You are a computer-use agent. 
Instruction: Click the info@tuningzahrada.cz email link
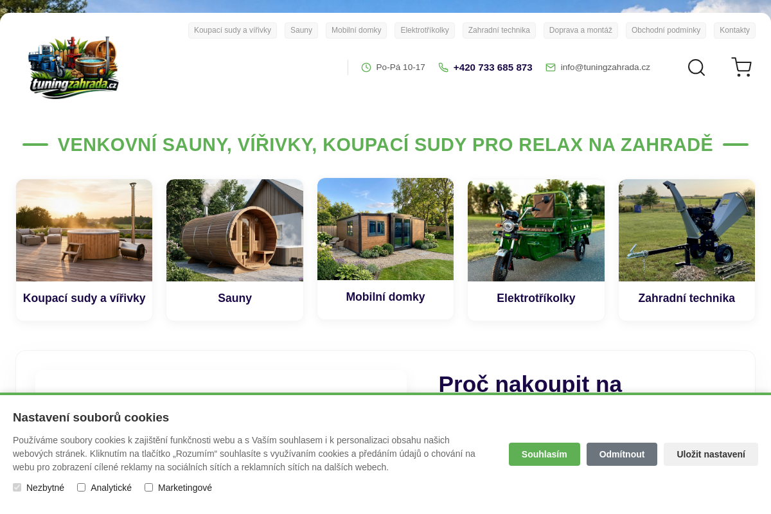[605, 67]
